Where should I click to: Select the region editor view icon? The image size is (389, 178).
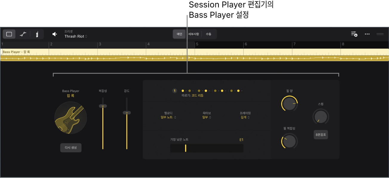(x=9, y=34)
